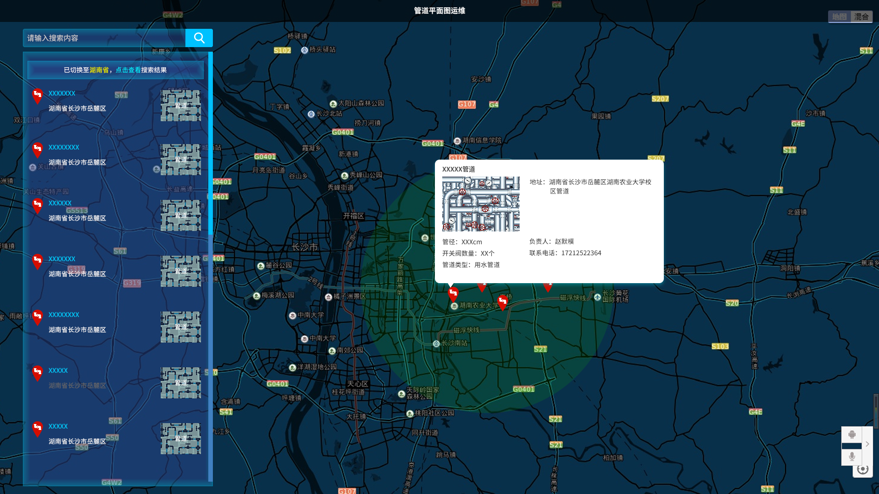Click red marker icon of last result XXXXX
The image size is (879, 494).
click(38, 430)
